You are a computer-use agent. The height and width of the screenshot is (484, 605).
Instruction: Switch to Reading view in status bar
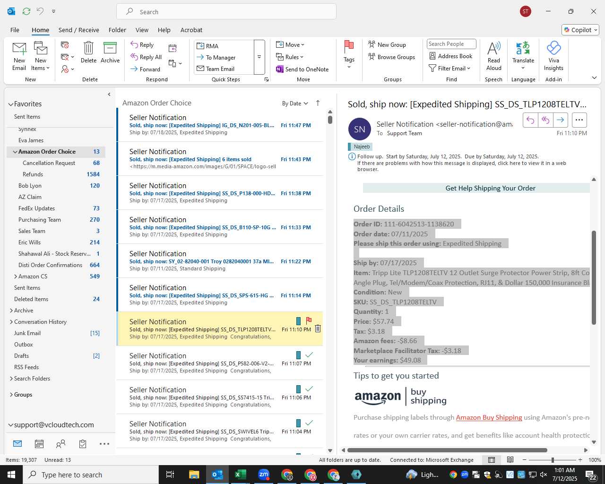tap(510, 460)
